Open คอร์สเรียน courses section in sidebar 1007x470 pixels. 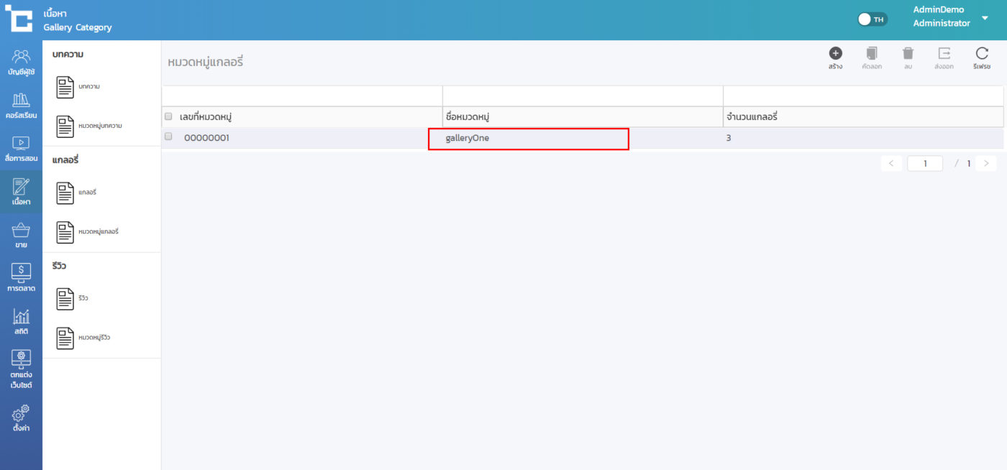coord(21,105)
